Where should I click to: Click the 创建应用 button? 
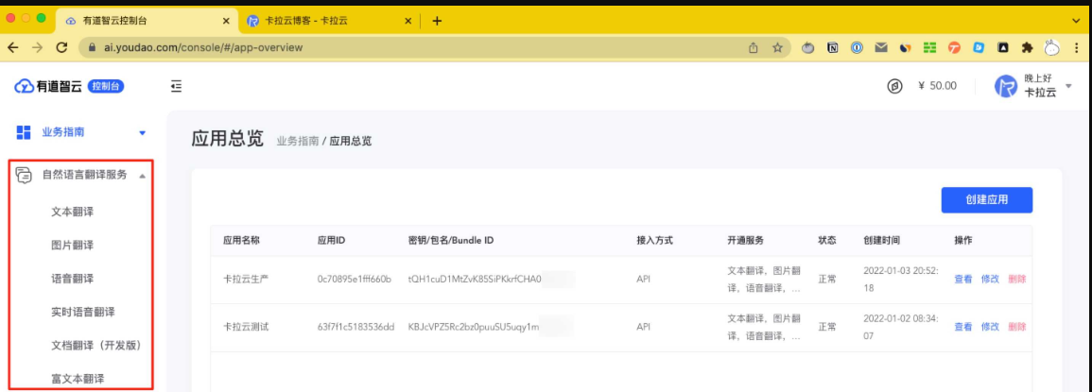click(x=987, y=200)
